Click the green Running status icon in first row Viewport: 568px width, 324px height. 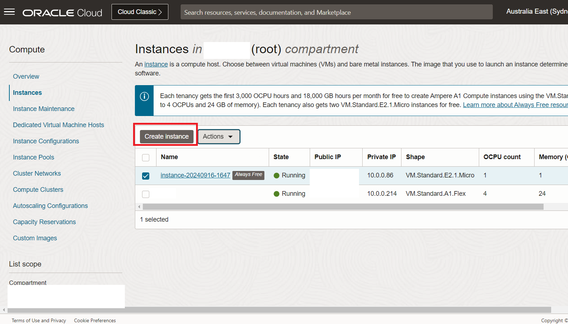click(276, 176)
